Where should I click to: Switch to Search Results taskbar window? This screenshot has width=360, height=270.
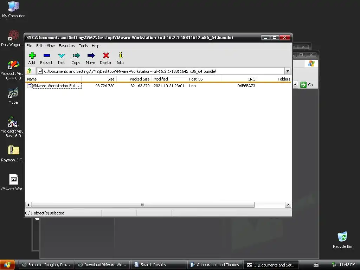pos(159,265)
